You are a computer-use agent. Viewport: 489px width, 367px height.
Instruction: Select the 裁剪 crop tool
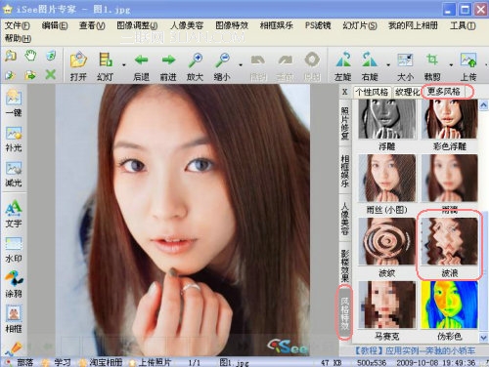[432, 66]
